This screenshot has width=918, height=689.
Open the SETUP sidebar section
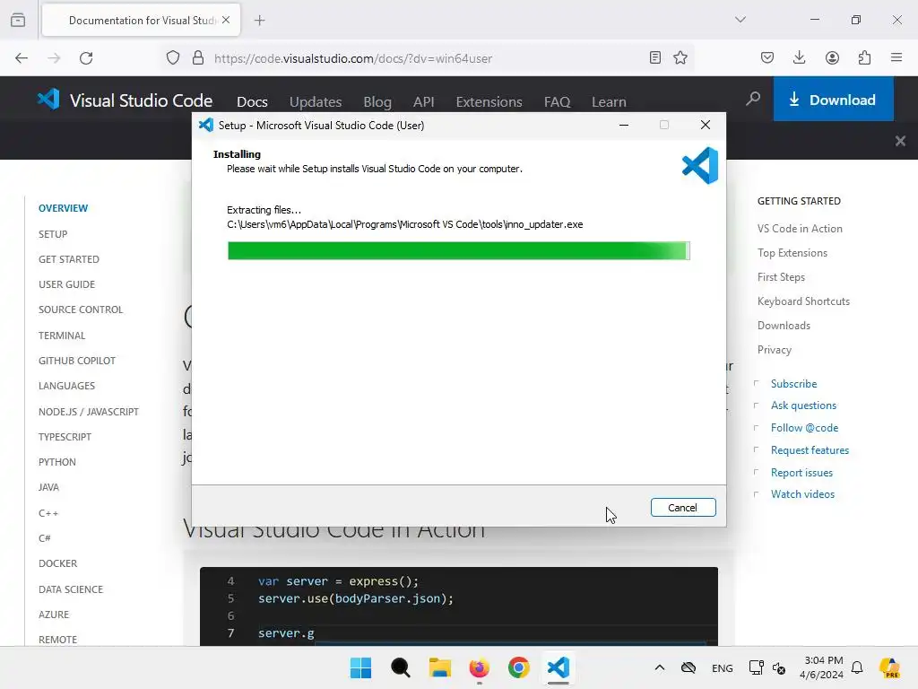53,234
